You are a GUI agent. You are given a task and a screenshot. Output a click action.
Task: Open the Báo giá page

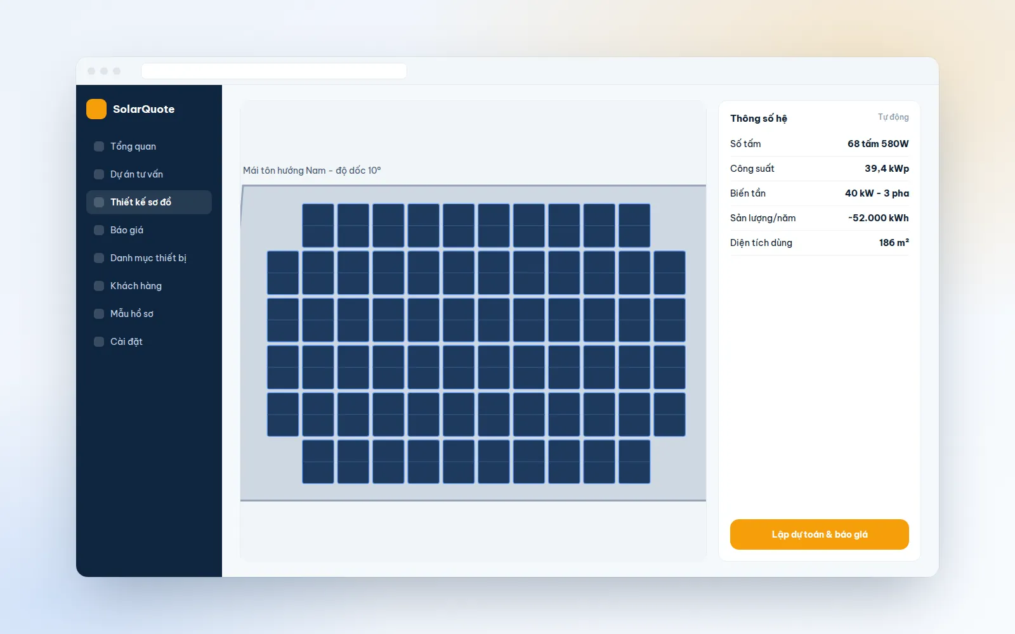point(149,230)
